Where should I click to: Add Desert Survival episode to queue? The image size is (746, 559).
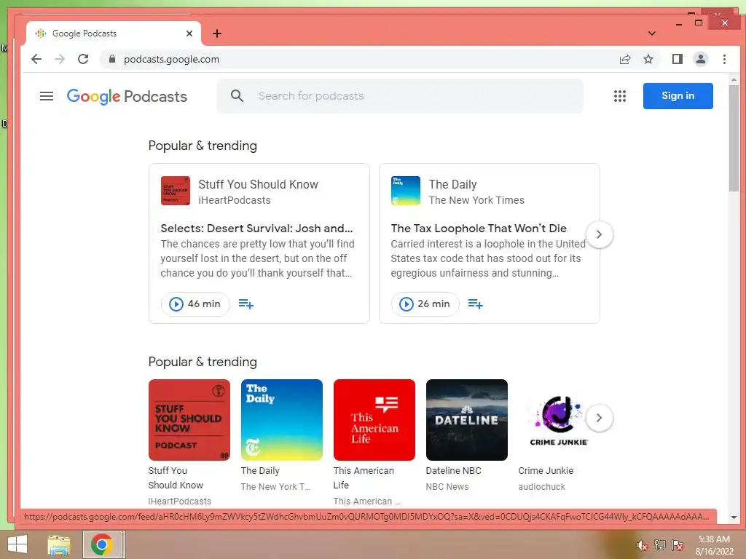coord(246,304)
